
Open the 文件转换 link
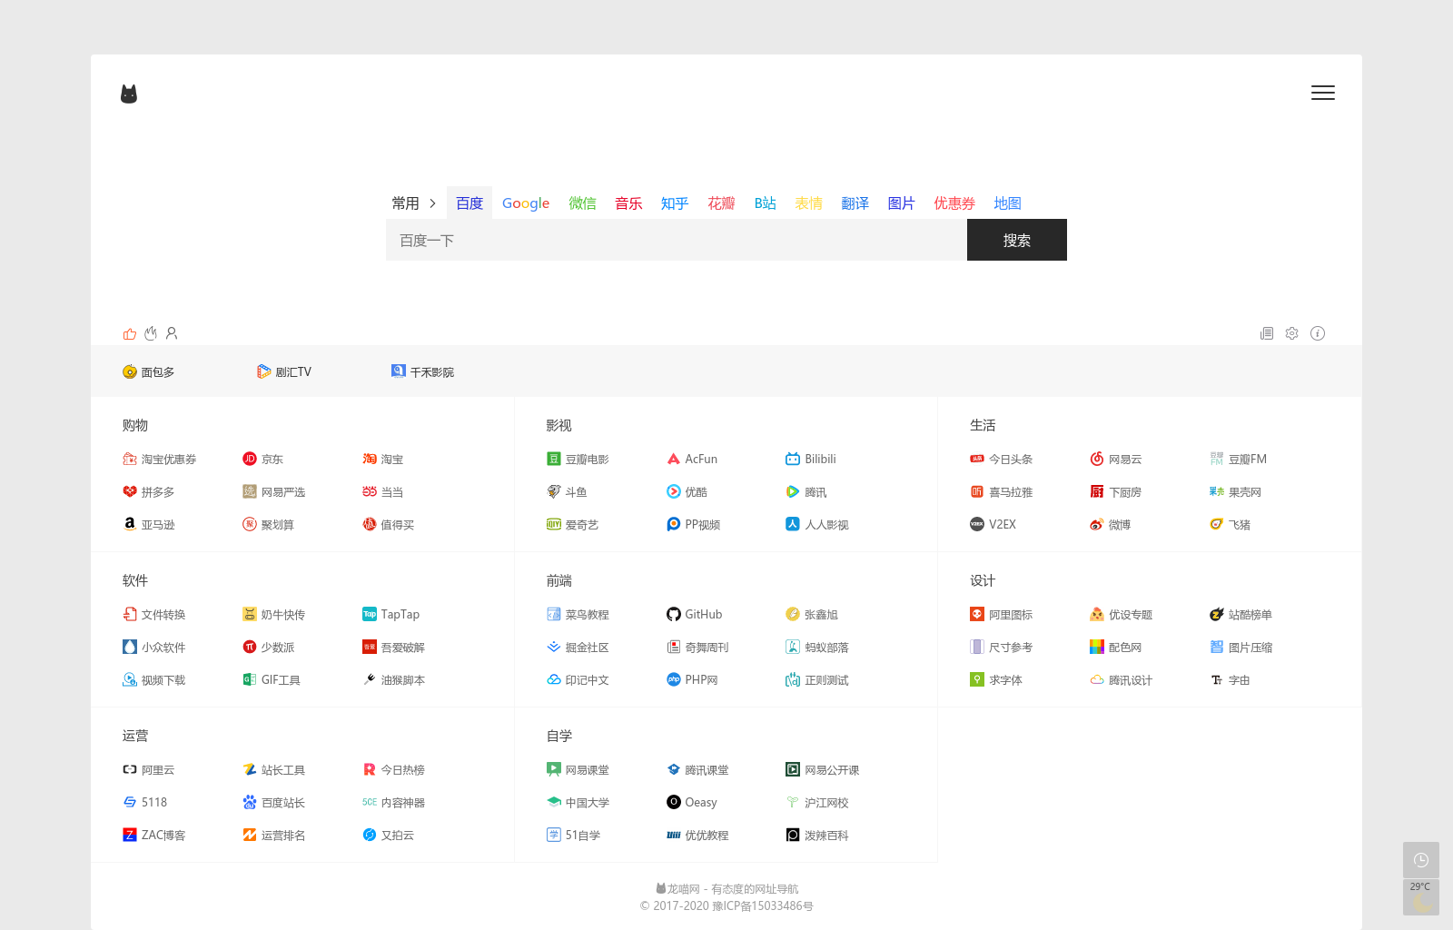point(154,615)
